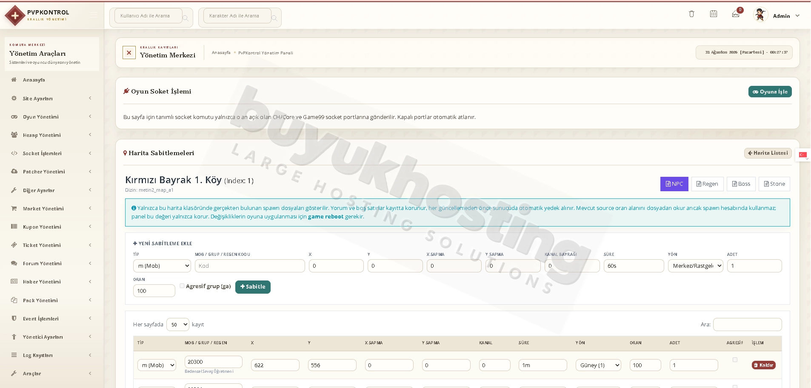
Task: Click the Kod input field
Action: click(250, 266)
